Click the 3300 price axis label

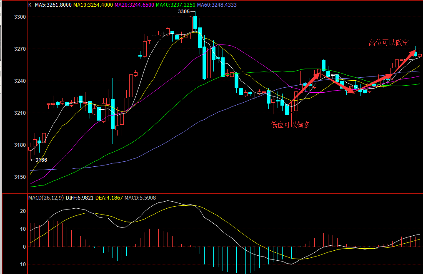pos(20,17)
